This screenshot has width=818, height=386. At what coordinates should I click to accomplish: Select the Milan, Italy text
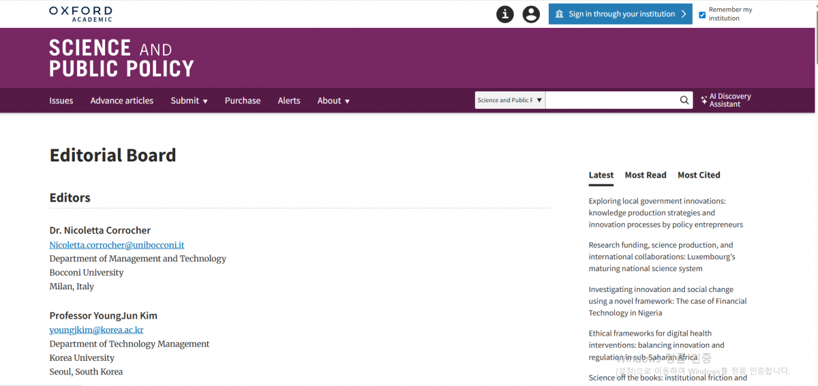point(72,287)
